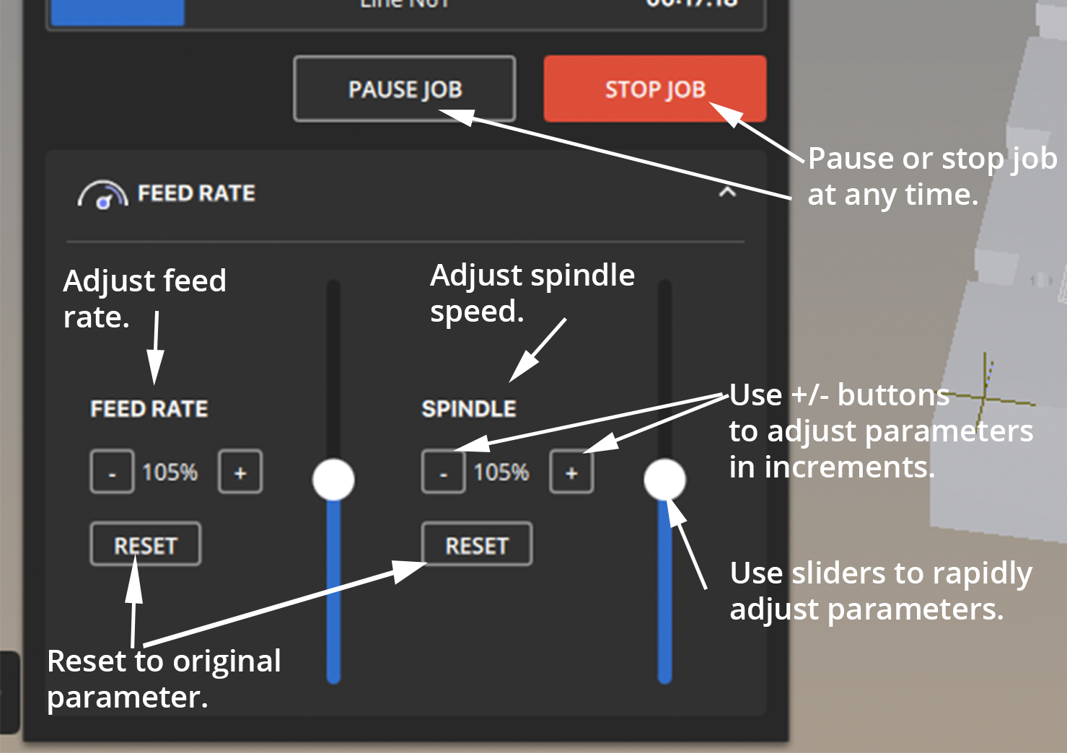
Task: Click the feed rate slider handle
Action: click(333, 480)
